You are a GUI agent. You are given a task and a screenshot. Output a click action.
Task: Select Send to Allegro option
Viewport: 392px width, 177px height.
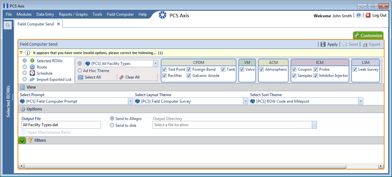tap(112, 119)
